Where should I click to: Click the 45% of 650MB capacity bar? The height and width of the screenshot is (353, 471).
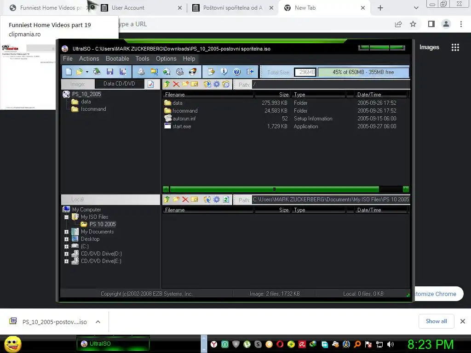(x=363, y=72)
